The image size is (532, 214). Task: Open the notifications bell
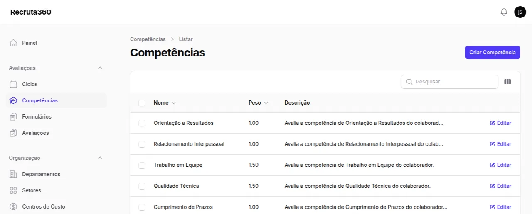tap(504, 12)
